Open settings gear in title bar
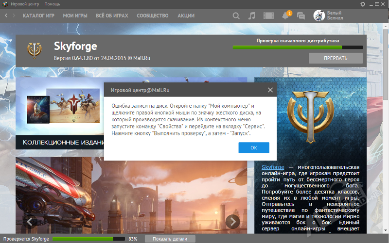This screenshot has width=389, height=243. coord(363,4)
